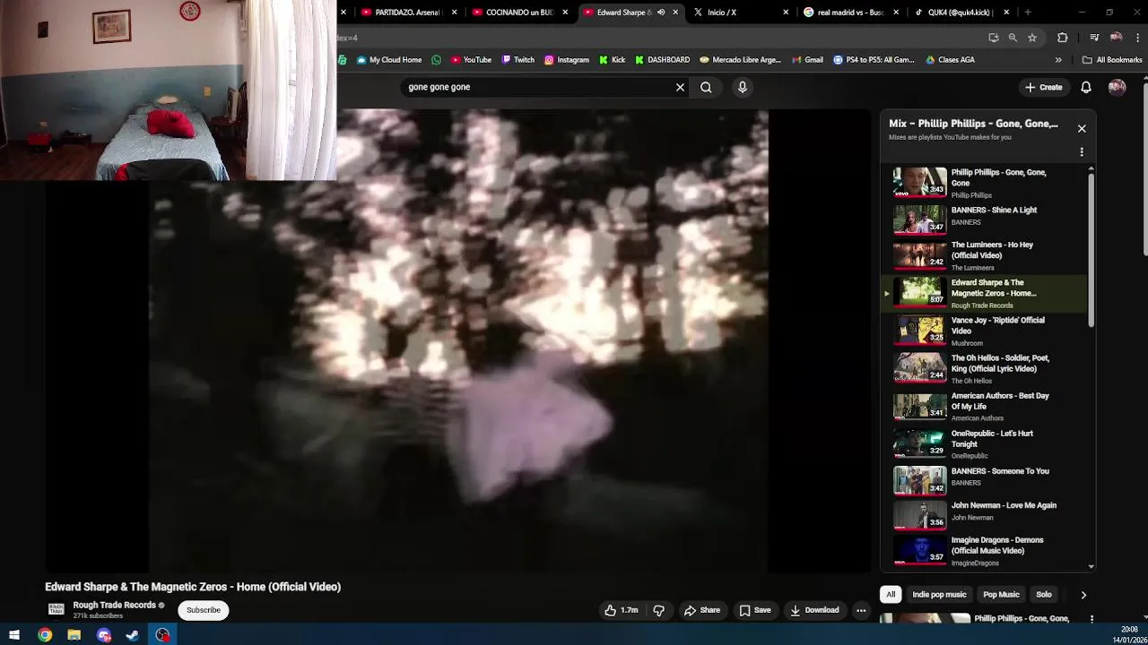This screenshot has height=645, width=1148.
Task: Play Phillip Phillips - Gone, Gone, Gone in the Mix list
Action: click(x=985, y=182)
